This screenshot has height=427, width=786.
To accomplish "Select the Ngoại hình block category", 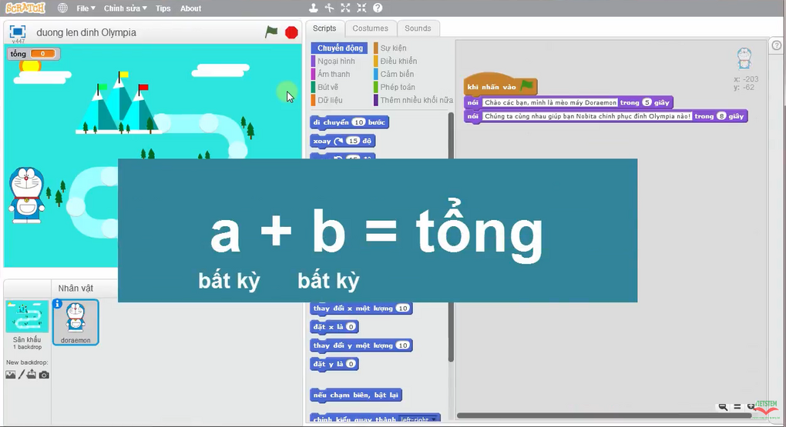I will (x=336, y=61).
